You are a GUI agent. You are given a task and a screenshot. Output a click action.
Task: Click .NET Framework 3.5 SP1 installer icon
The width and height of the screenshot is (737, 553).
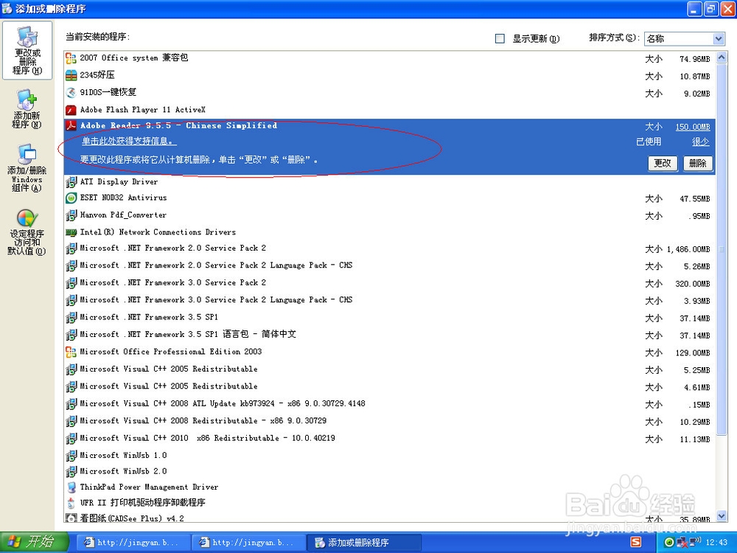click(71, 318)
